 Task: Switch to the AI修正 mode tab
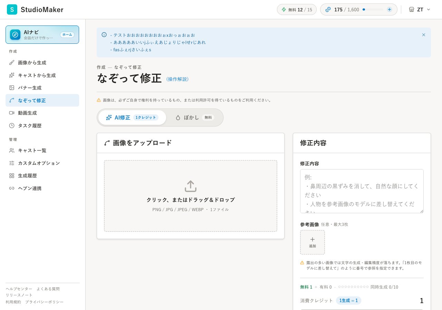(x=132, y=117)
